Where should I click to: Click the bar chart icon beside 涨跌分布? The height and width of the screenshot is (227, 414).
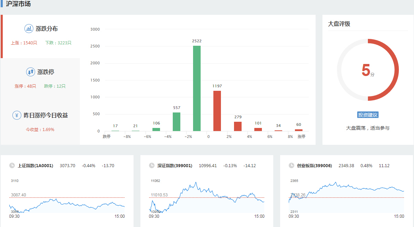click(x=29, y=29)
